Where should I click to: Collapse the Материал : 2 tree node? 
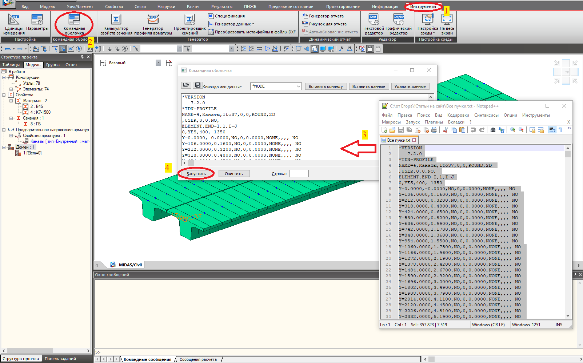click(x=11, y=101)
